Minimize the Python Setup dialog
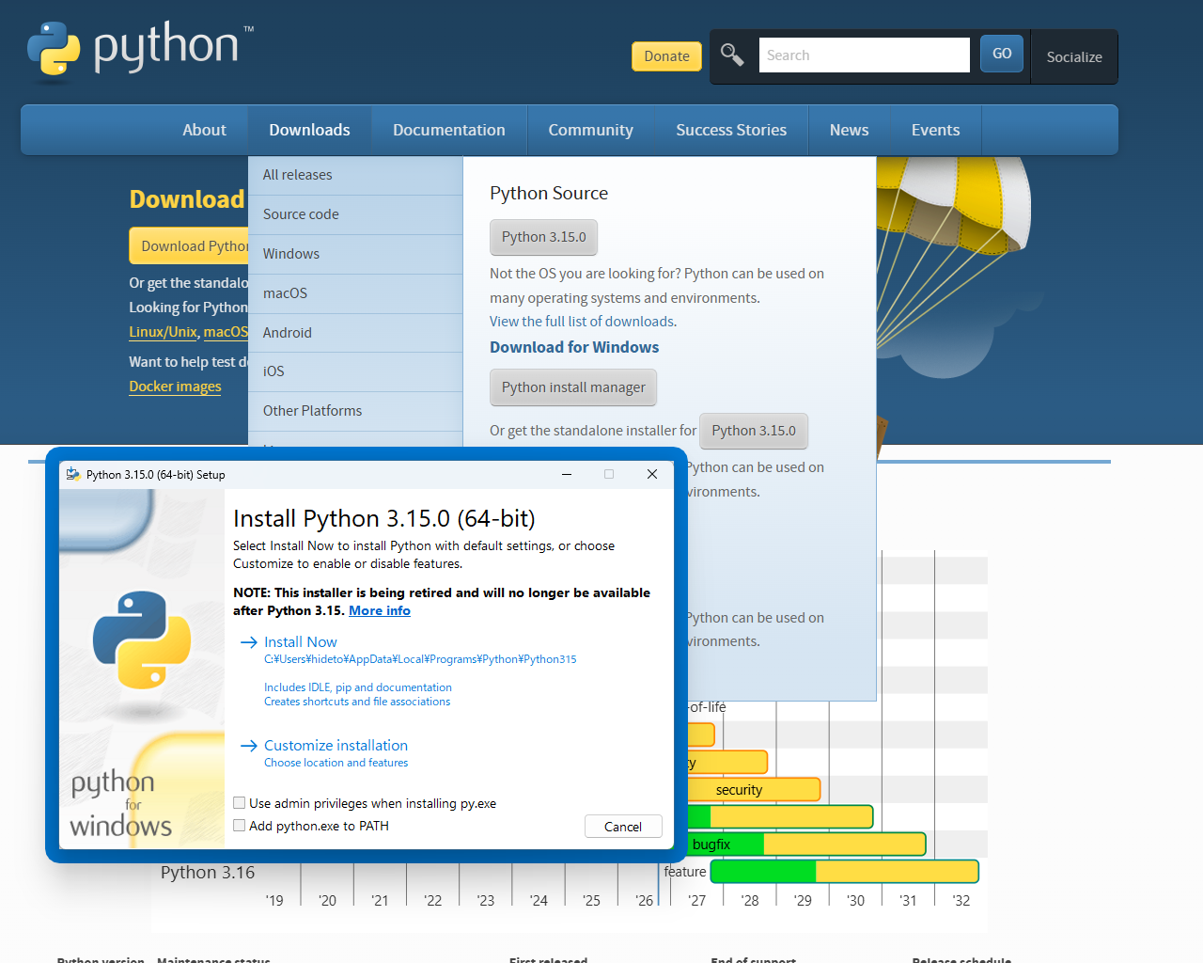This screenshot has width=1203, height=963. [x=567, y=474]
